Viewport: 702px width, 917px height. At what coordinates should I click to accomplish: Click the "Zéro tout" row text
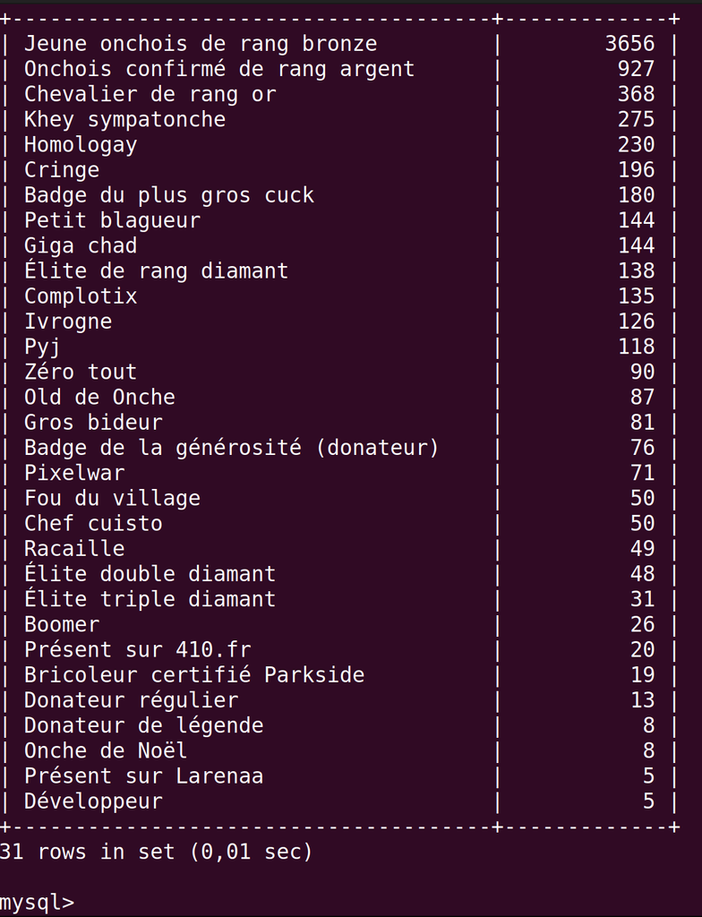click(x=81, y=372)
